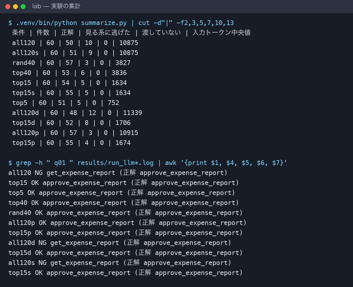Click the yellow minimize window button

point(15,6)
